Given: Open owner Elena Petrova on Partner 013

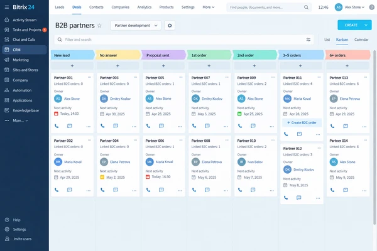Looking at the screenshot, I should [349, 99].
